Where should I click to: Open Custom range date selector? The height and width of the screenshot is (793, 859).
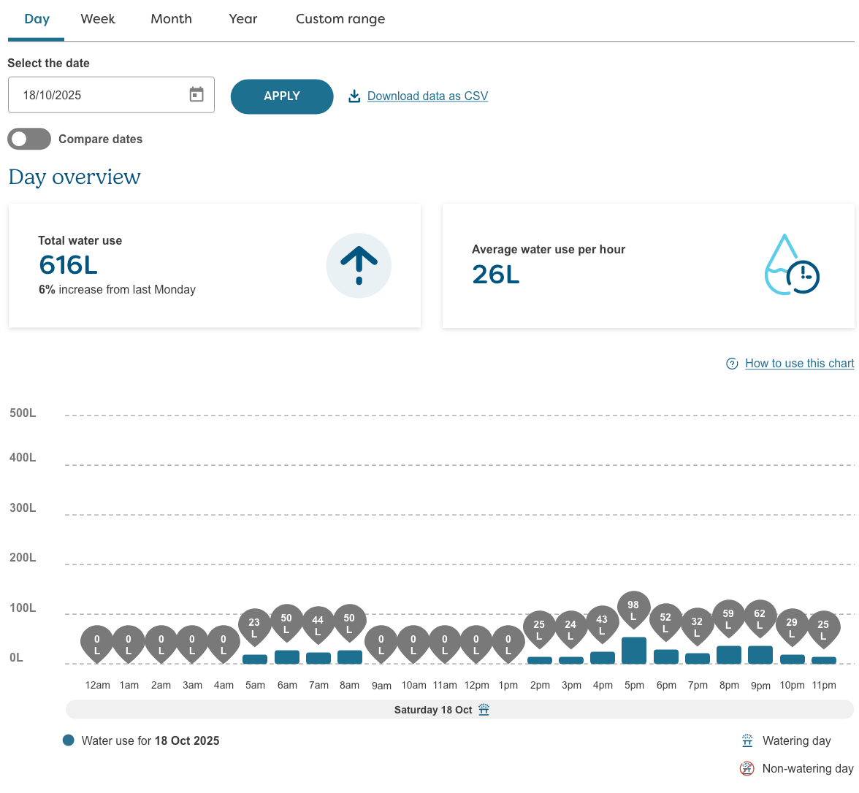pos(340,19)
